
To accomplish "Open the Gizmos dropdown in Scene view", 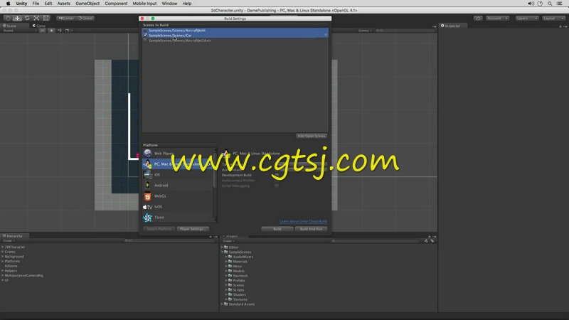I will tap(365, 31).
